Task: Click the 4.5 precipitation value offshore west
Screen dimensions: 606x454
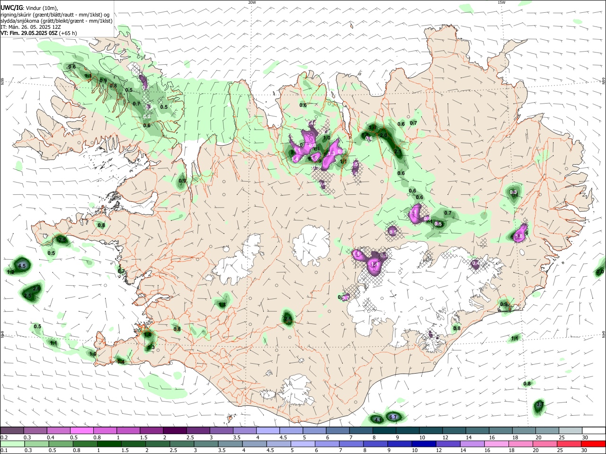Action: pyautogui.click(x=22, y=266)
